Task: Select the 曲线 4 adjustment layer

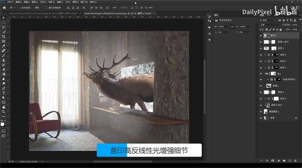Action: click(x=282, y=55)
